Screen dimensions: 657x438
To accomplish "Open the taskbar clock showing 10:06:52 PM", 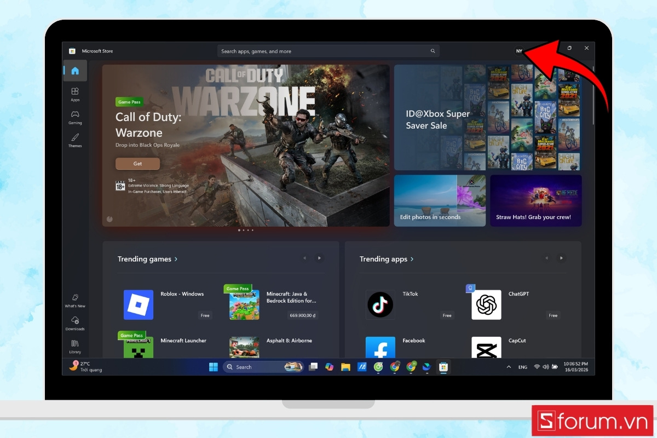I will 575,367.
